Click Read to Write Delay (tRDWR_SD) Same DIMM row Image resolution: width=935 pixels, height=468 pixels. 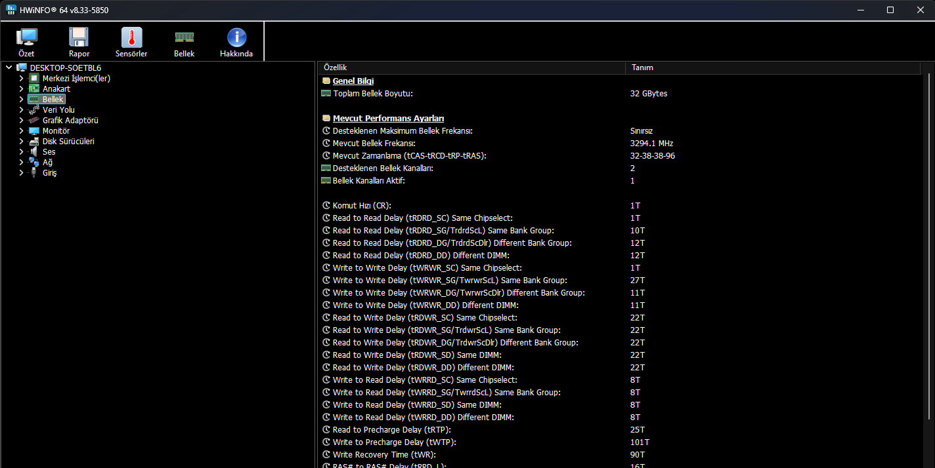(x=620, y=355)
